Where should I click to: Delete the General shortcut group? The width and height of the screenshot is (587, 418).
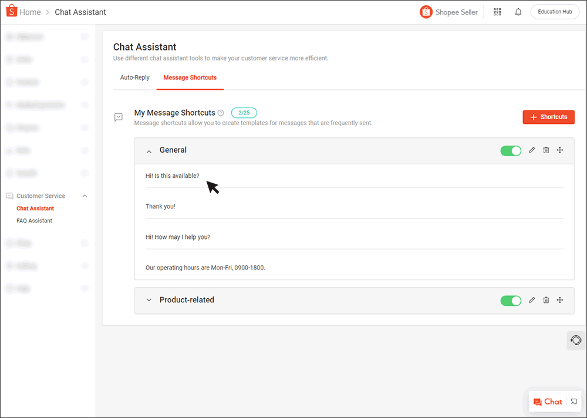click(x=546, y=150)
